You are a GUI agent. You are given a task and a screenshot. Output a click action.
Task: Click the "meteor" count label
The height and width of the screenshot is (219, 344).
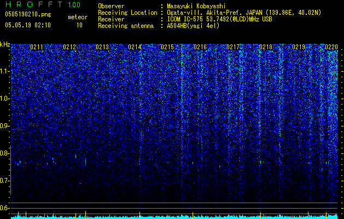[78, 17]
